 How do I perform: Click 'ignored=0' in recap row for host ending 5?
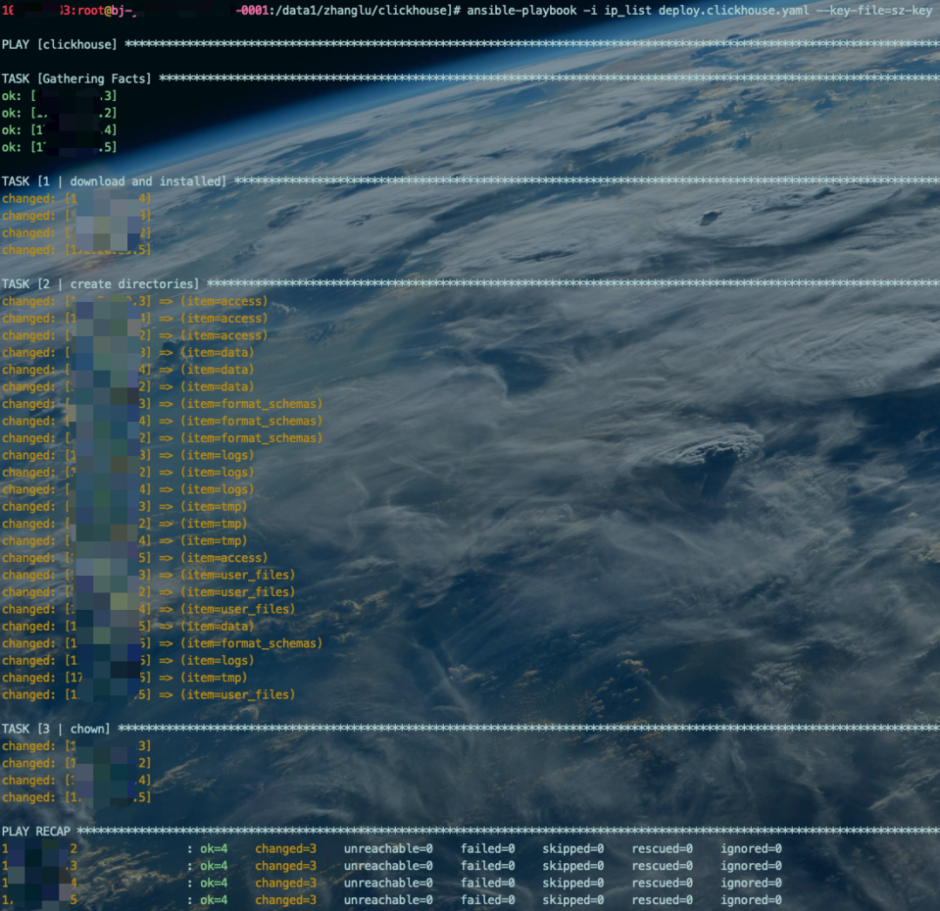[x=750, y=900]
